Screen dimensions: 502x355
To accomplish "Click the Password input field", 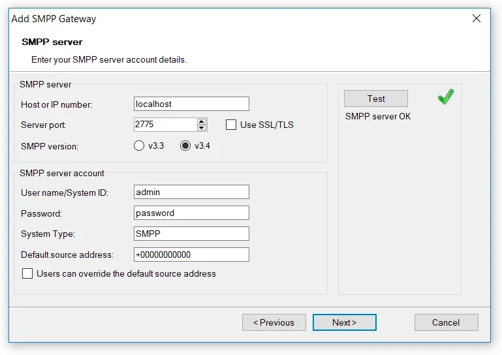I will (191, 213).
